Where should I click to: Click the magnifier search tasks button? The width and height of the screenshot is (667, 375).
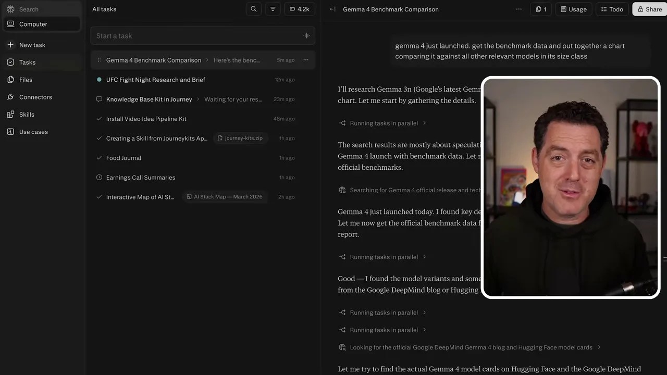[x=254, y=9]
